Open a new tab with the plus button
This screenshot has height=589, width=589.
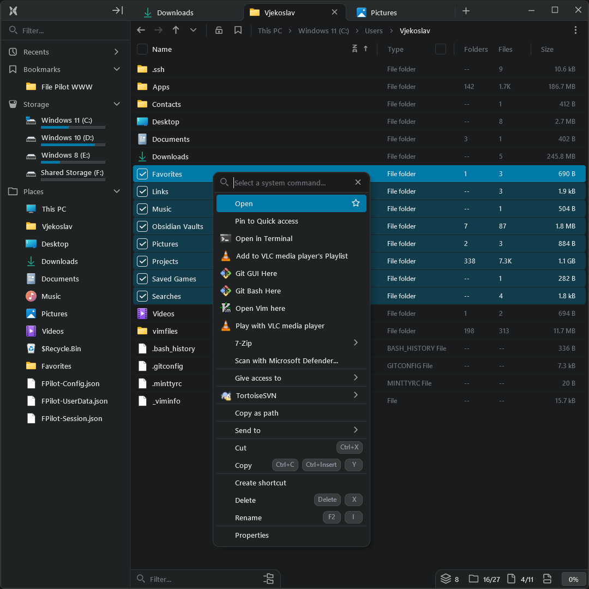click(466, 11)
